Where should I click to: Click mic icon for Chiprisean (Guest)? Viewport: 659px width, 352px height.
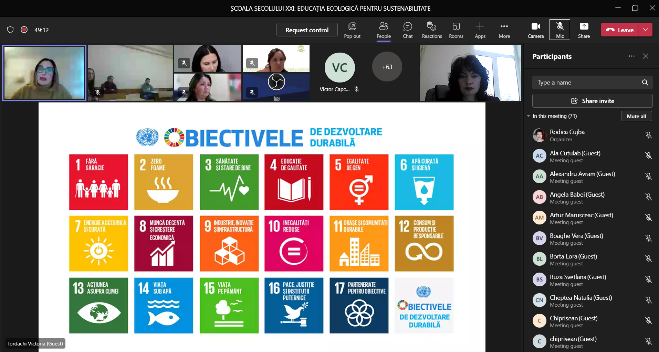(649, 321)
